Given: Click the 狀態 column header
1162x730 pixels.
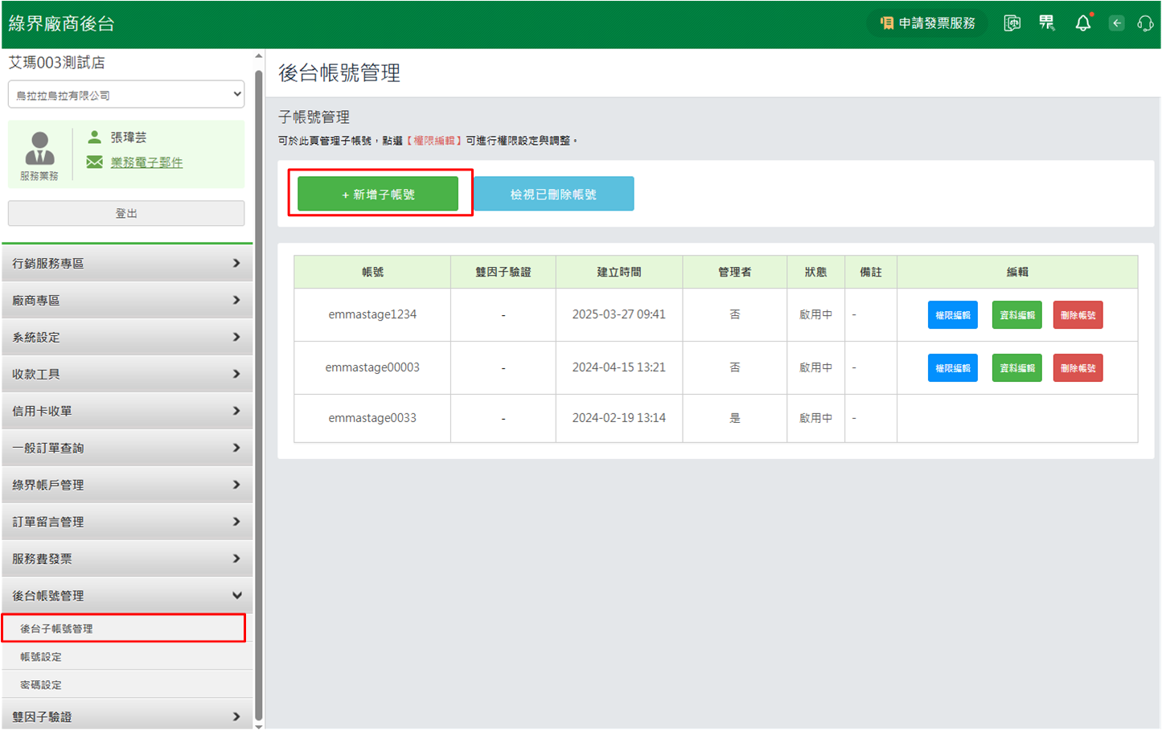Looking at the screenshot, I should 816,272.
